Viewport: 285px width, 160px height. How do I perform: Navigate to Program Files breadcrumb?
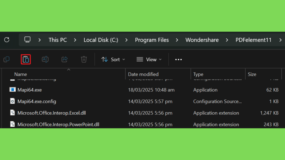(x=152, y=40)
